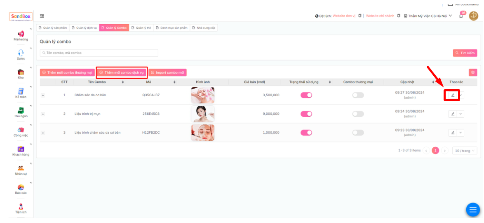This screenshot has width=484, height=223.
Task: Click Thêm mới combo dịch vụ button
Action: [x=122, y=72]
